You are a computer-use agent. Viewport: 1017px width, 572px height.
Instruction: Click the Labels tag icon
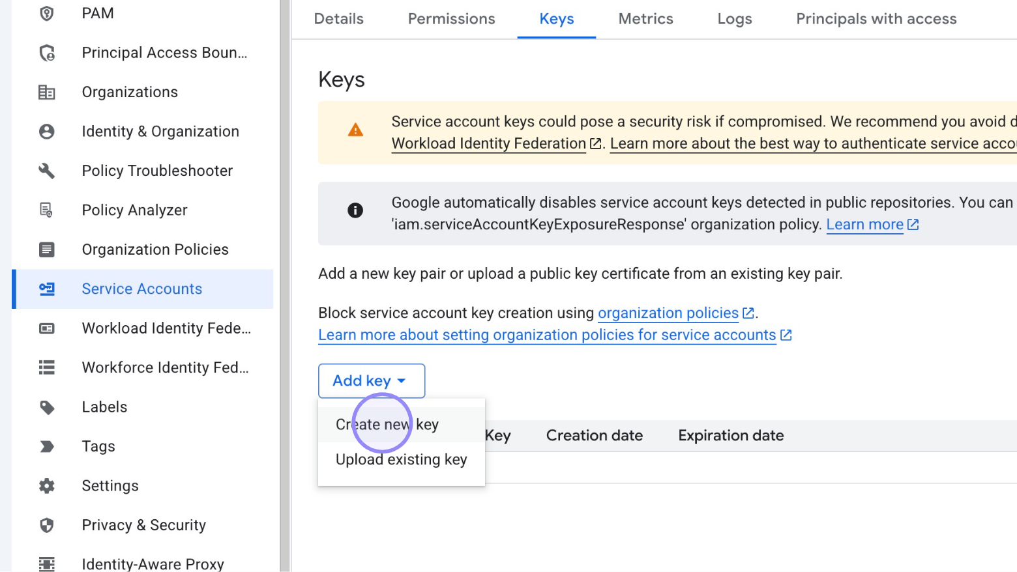click(46, 407)
